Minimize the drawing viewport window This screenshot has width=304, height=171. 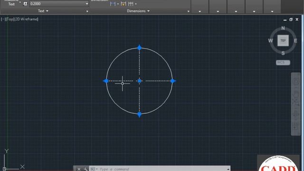(x=285, y=19)
